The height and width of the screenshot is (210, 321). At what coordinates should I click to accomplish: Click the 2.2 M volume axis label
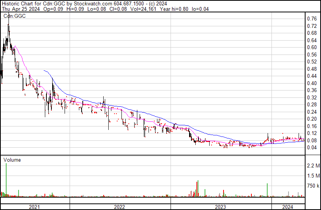(x=313, y=166)
